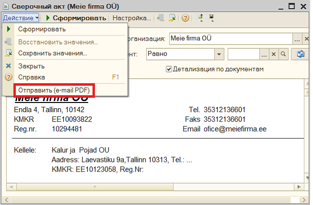Screen dimensions: 313x205
Task: Click document scroll right arrow
Action: coord(299,187)
